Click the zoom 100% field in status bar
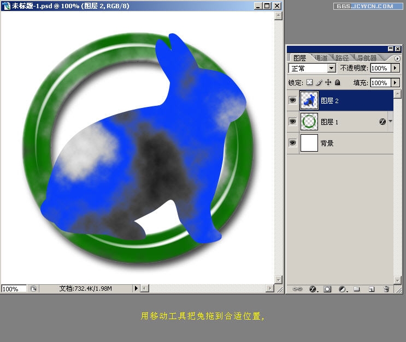The image size is (406, 342). (x=14, y=289)
